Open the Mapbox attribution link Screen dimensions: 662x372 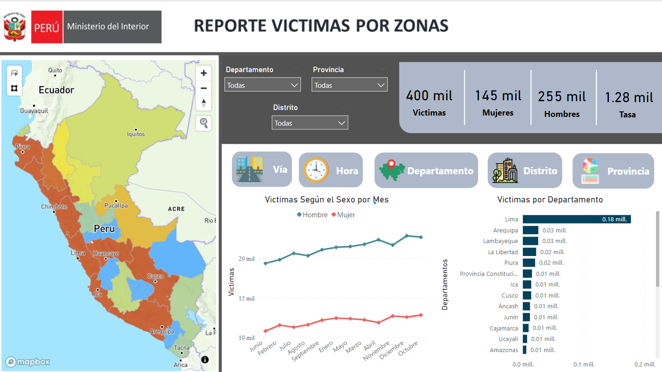coord(28,362)
